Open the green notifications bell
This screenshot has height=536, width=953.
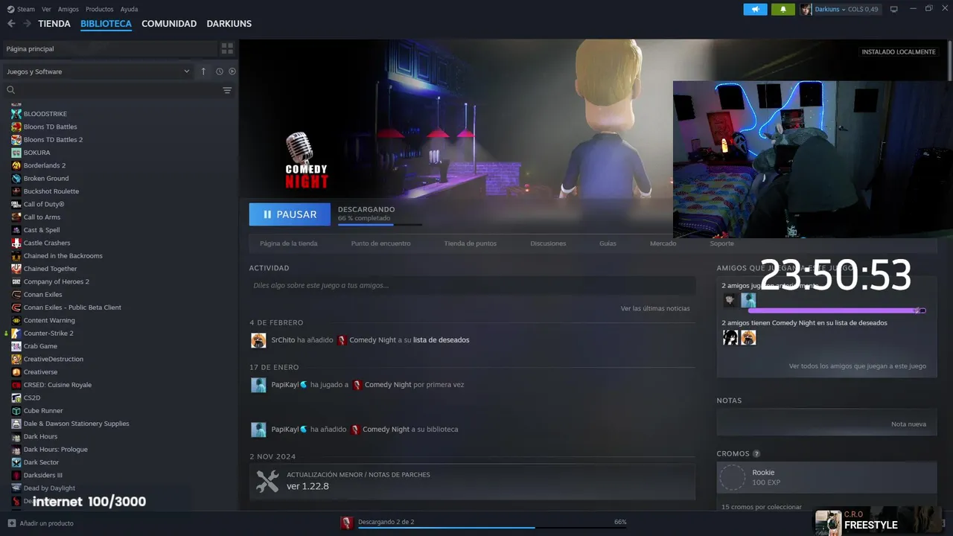pos(783,9)
